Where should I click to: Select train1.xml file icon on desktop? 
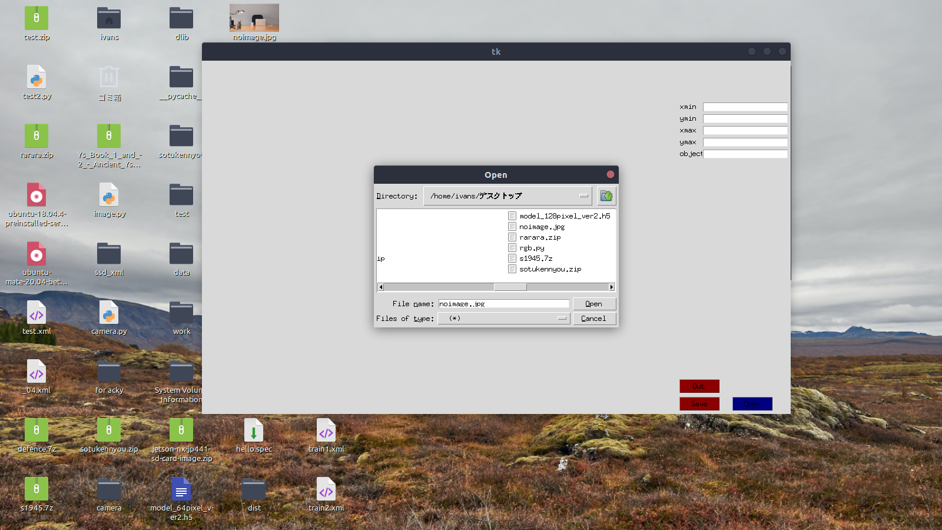pos(326,430)
